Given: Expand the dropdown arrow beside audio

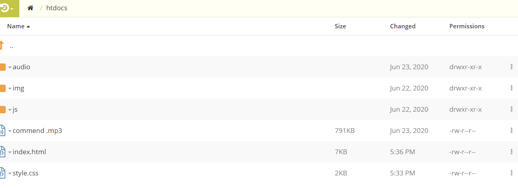Looking at the screenshot, I should [x=10, y=68].
